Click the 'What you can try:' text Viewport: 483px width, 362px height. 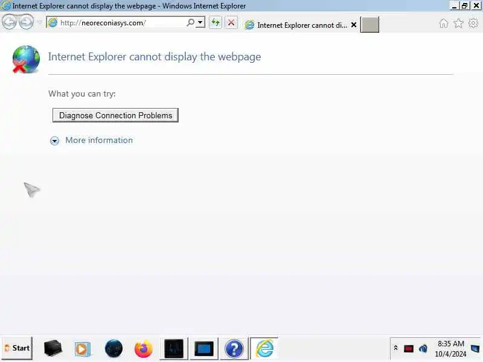(82, 94)
